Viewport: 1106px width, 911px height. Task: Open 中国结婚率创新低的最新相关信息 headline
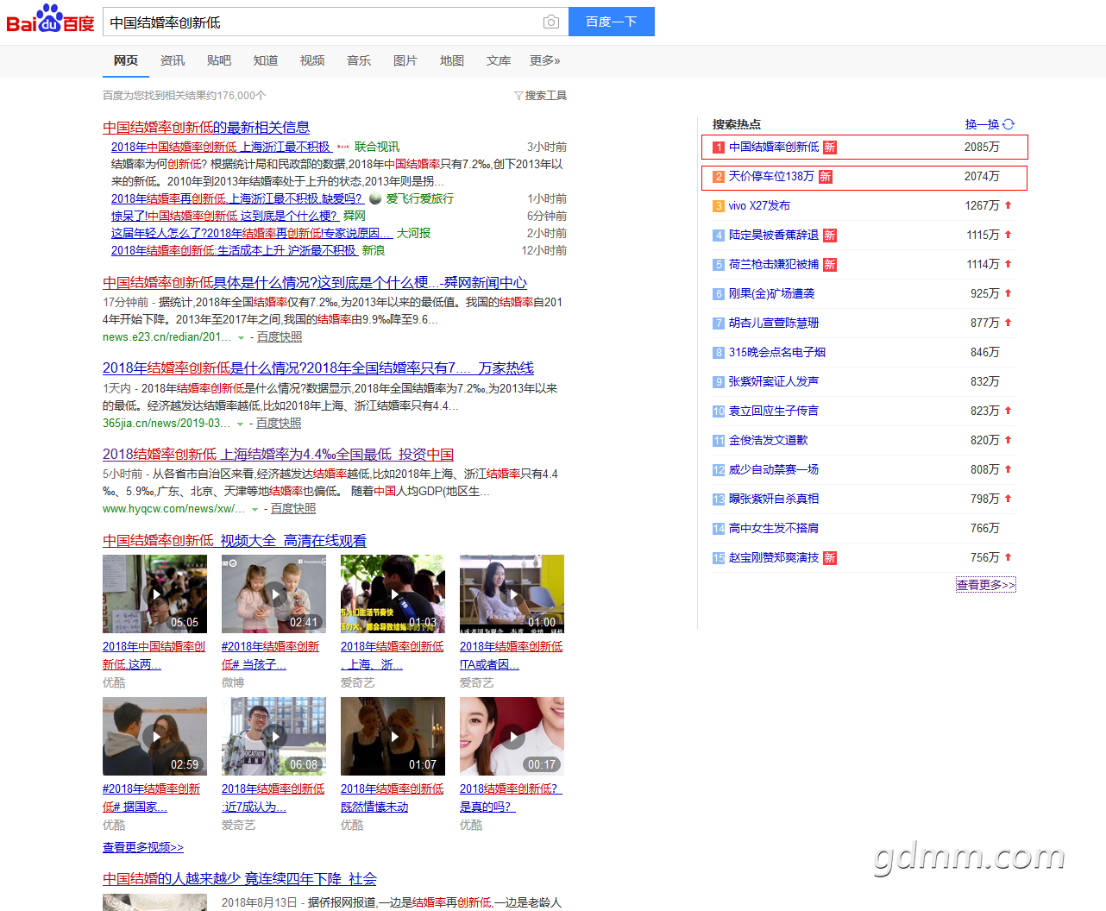coord(206,127)
